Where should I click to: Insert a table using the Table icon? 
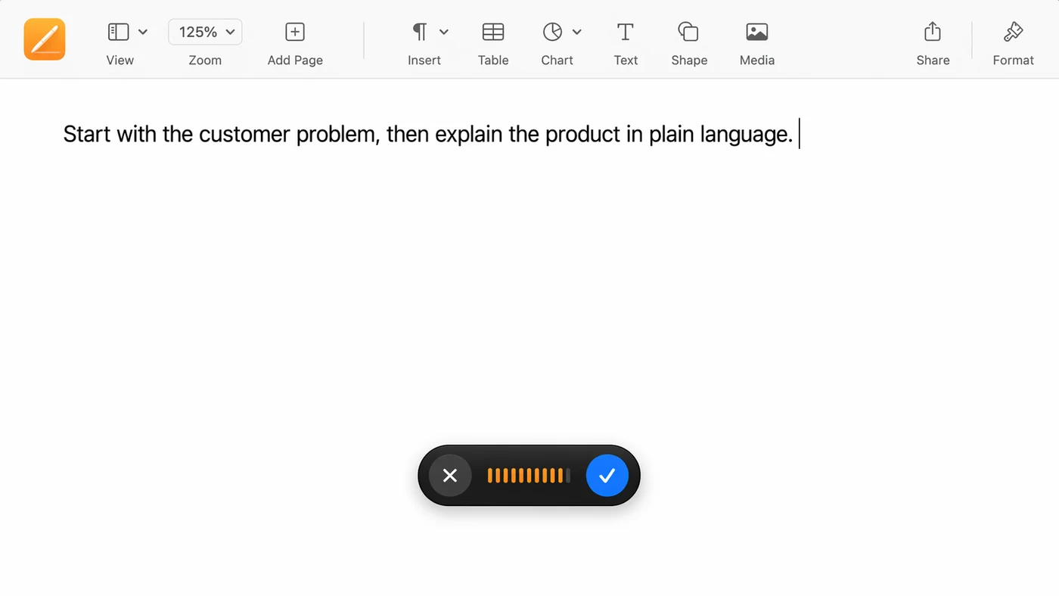coord(492,32)
